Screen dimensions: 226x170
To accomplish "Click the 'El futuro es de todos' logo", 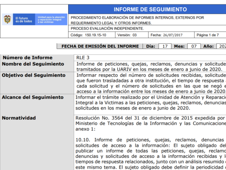I will point(24,19).
